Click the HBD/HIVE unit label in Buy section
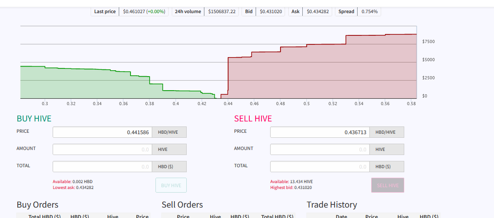This screenshot has height=218, width=494. 169,132
